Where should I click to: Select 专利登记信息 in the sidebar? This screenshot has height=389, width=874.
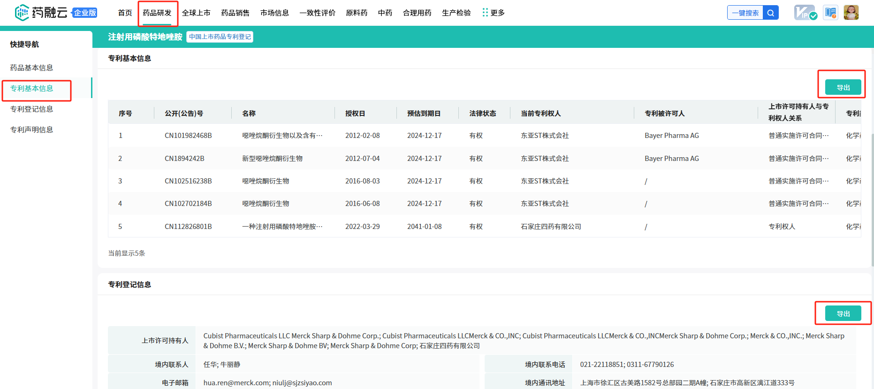coord(32,109)
